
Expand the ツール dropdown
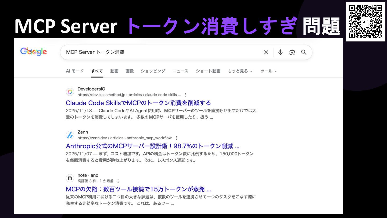pyautogui.click(x=268, y=71)
